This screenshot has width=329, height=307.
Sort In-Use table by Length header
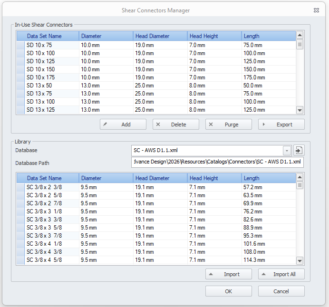tap(269, 36)
